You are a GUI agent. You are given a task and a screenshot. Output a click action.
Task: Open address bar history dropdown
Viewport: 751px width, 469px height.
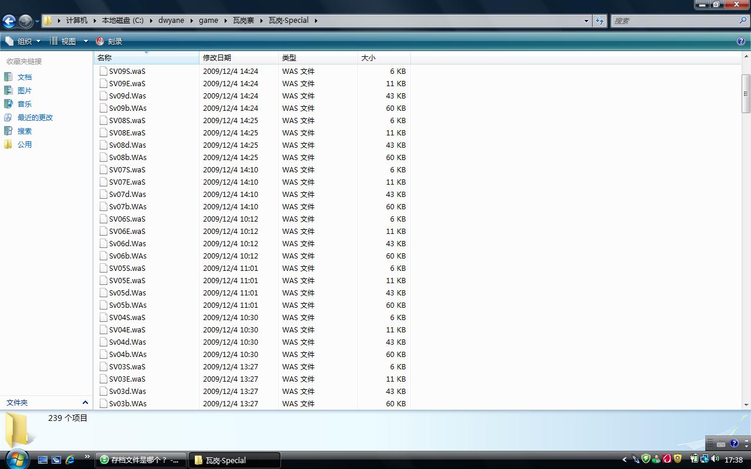click(x=586, y=21)
